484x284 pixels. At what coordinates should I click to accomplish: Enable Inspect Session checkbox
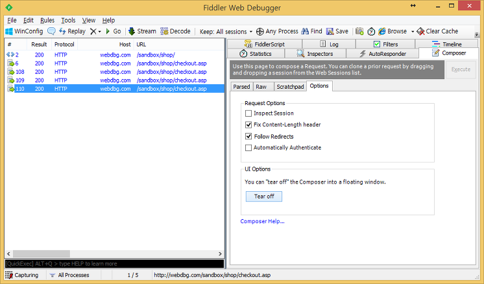coord(248,113)
